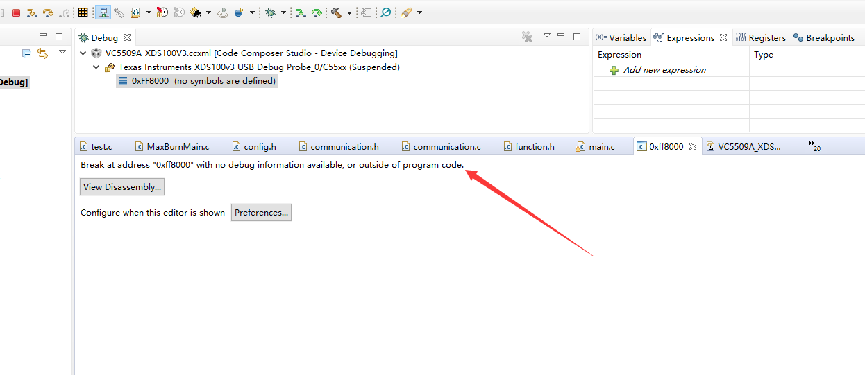Open the communication.c editor tab
Image resolution: width=865 pixels, height=375 pixels.
(x=441, y=146)
